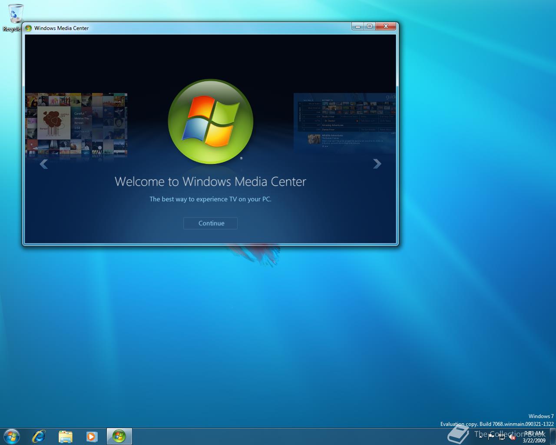This screenshot has width=556, height=445.
Task: Open the network status tray icon
Action: click(x=502, y=437)
